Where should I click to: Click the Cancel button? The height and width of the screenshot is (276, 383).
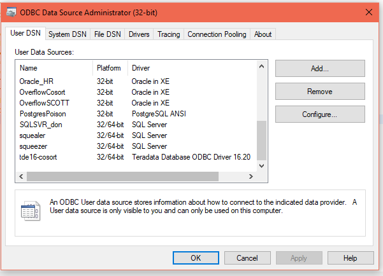247,258
